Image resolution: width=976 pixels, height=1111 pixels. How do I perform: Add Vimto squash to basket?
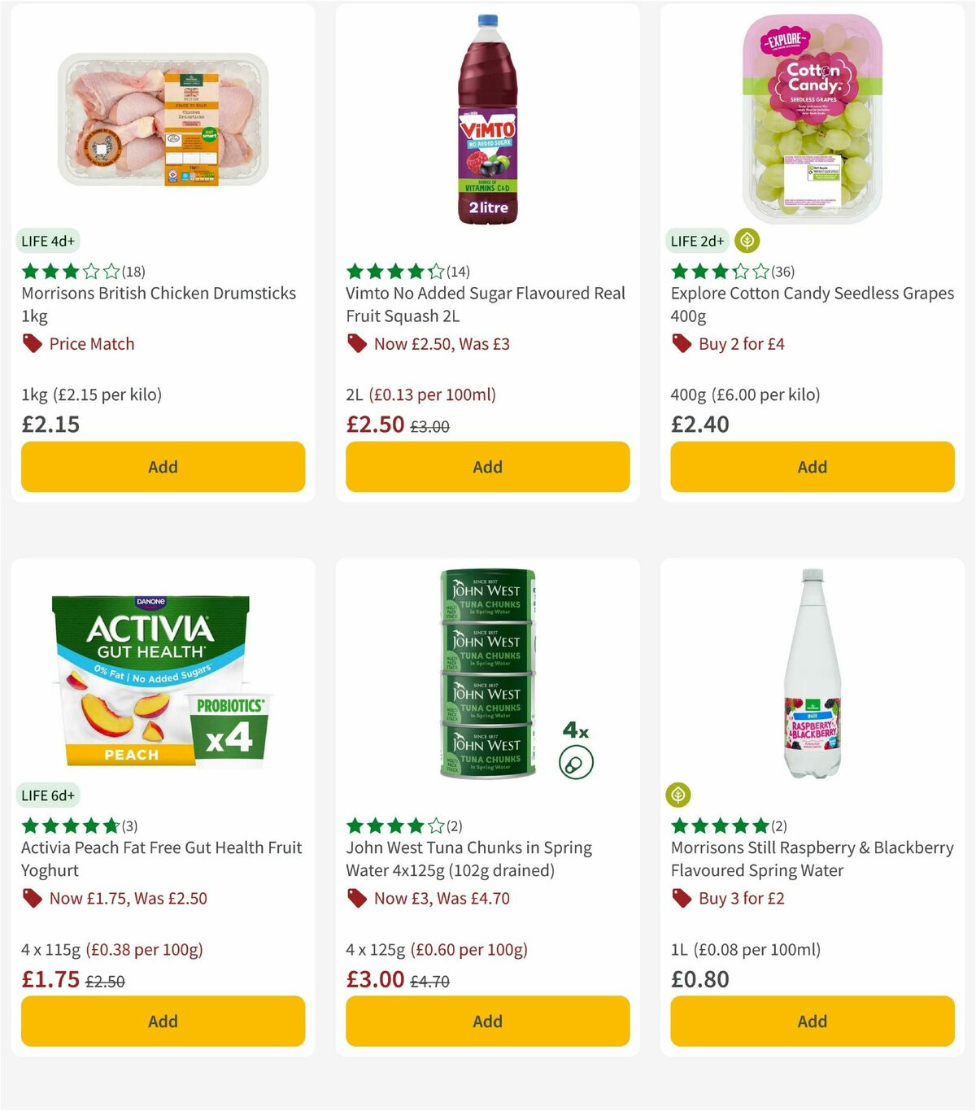pyautogui.click(x=486, y=467)
